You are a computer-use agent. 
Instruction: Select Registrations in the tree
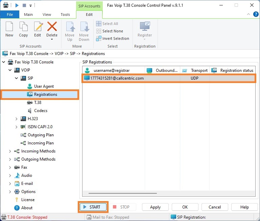click(x=45, y=94)
